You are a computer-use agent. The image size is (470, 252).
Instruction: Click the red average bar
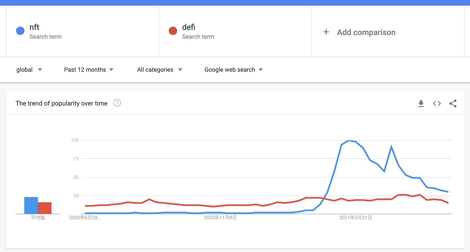click(x=44, y=208)
